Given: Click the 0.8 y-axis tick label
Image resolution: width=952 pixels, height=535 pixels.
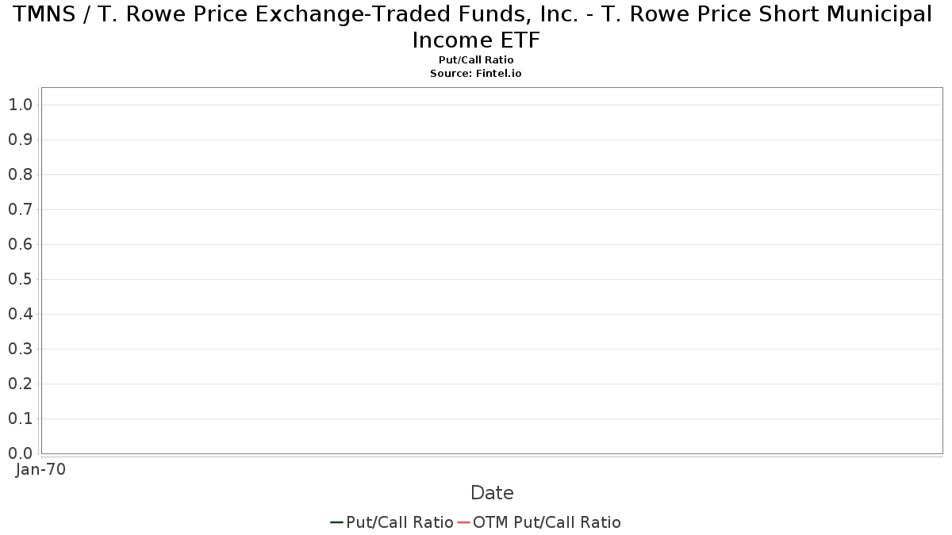Looking at the screenshot, I should [20, 174].
